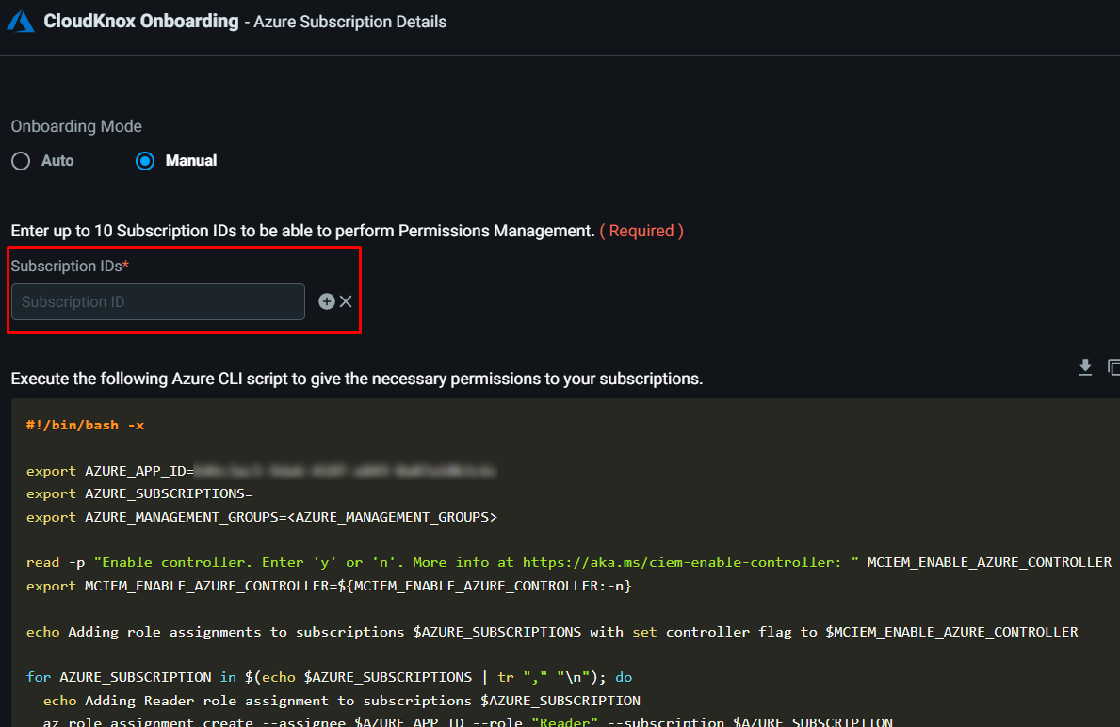Download the Azure CLI script
Viewport: 1120px width, 727px height.
(1085, 367)
